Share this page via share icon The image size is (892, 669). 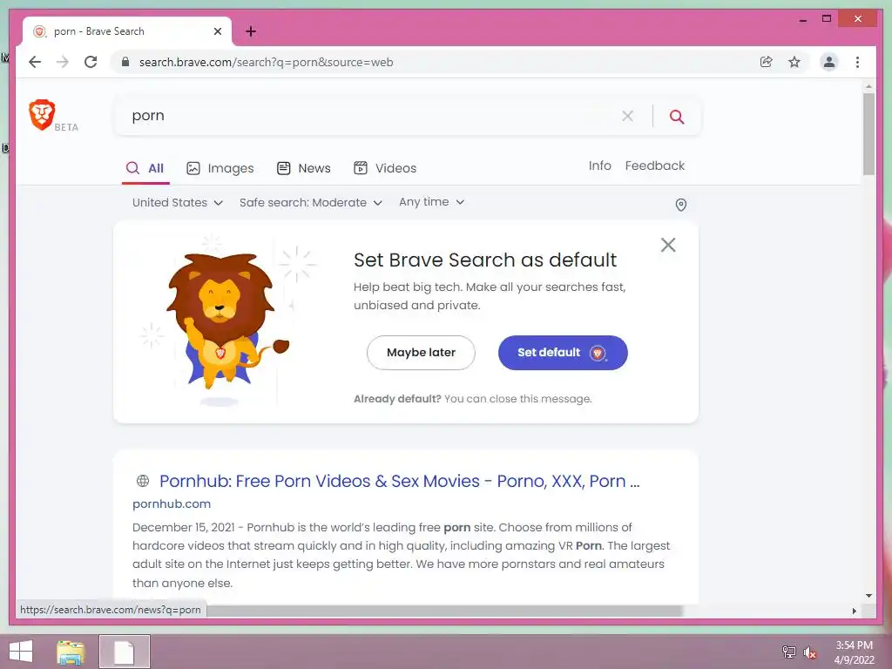(x=767, y=62)
